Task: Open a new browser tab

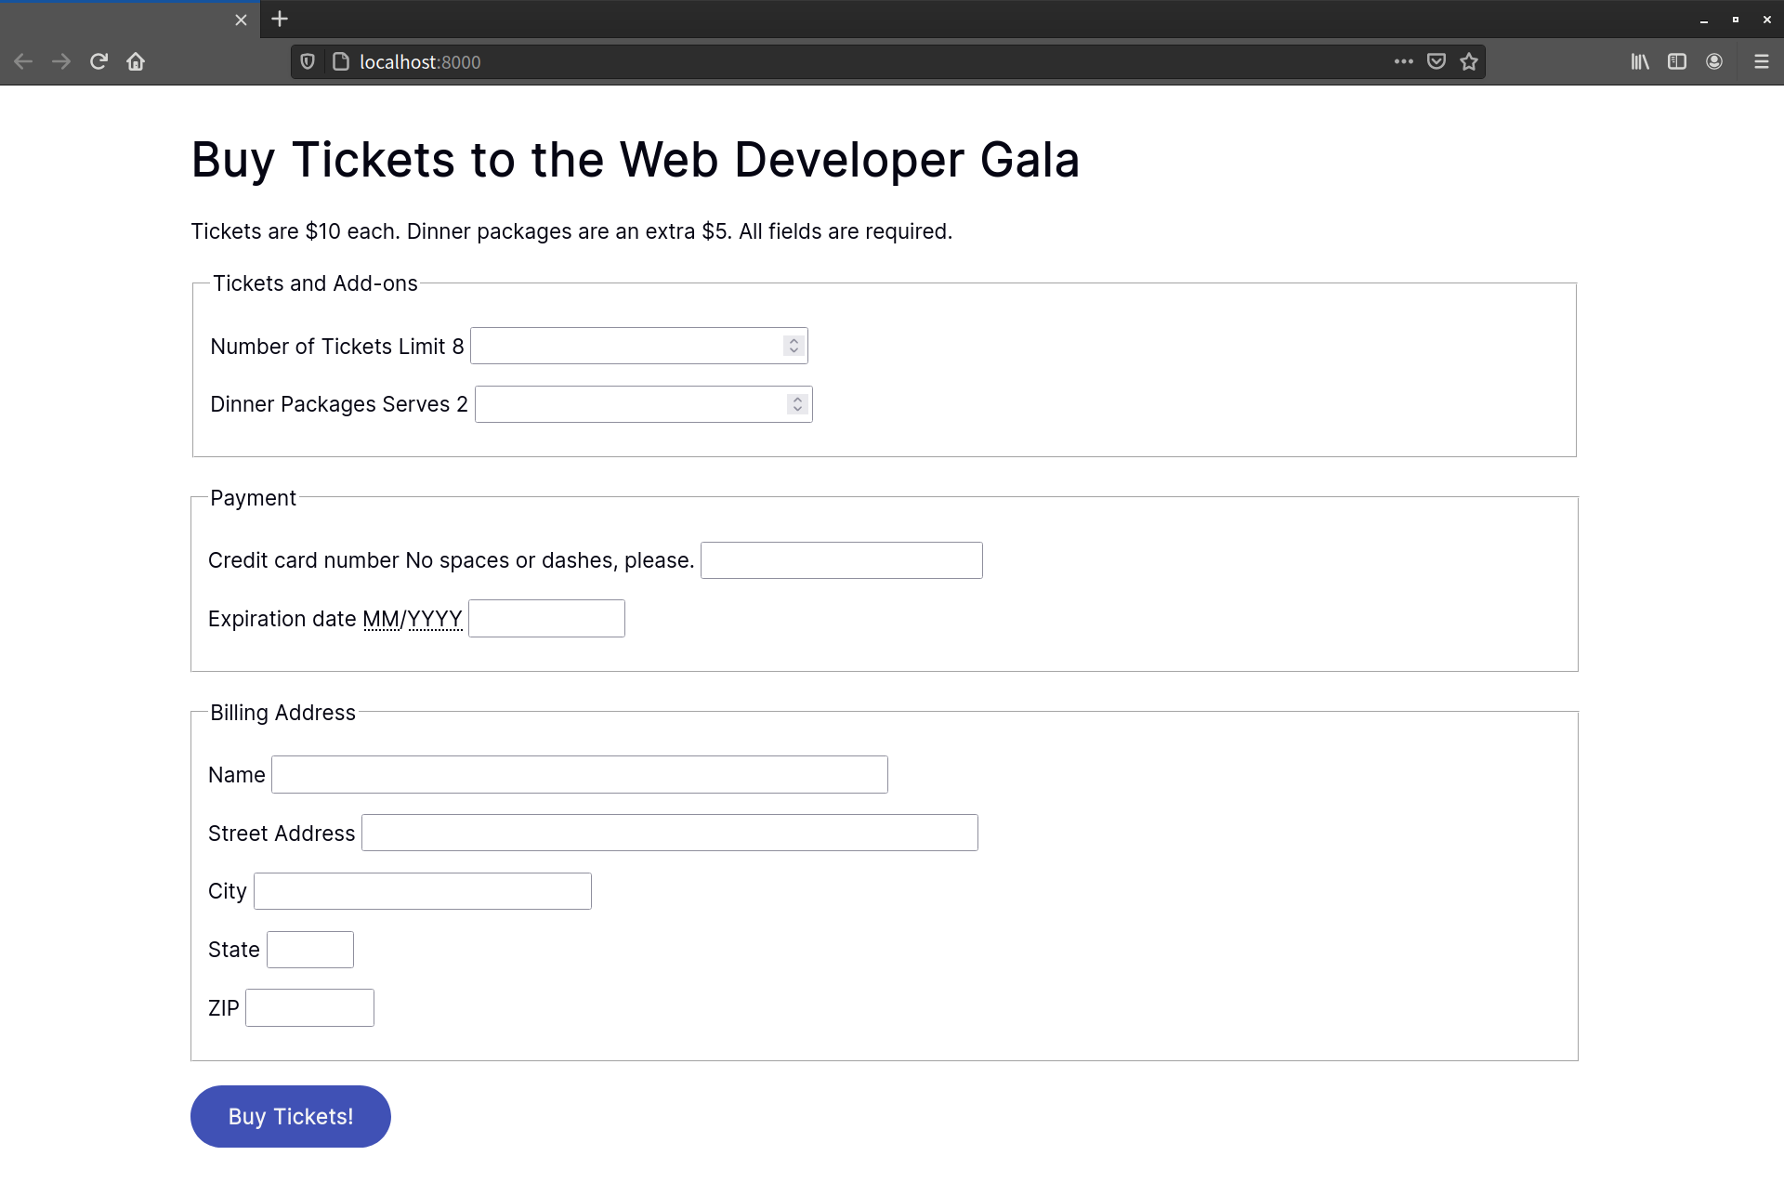Action: (x=279, y=19)
